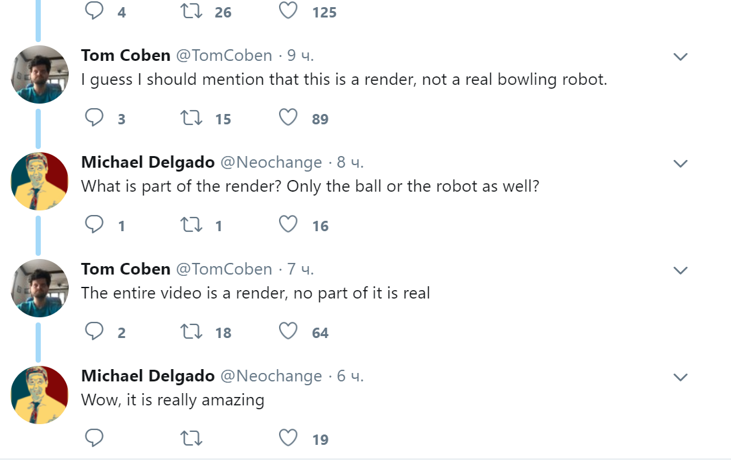The image size is (731, 463).
Task: Retweet Michael Delgado's tweet asking about the render
Action: point(191,225)
